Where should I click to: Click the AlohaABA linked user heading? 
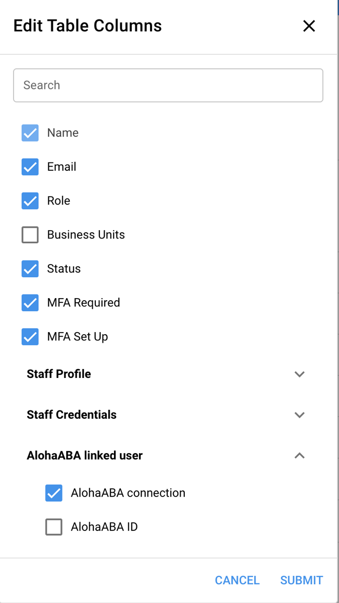pos(84,455)
